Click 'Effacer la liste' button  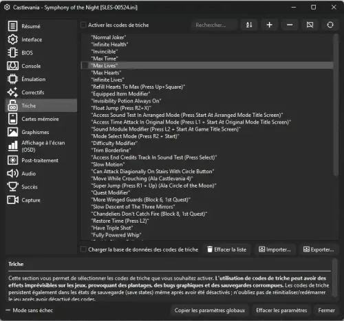[227, 250]
